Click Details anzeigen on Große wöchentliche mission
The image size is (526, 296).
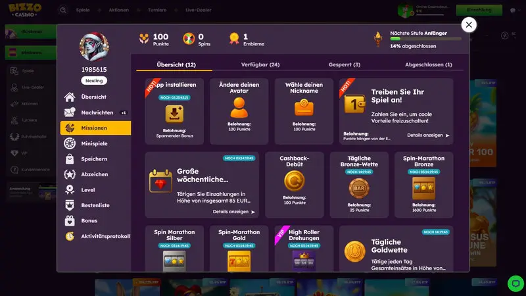(x=234, y=212)
